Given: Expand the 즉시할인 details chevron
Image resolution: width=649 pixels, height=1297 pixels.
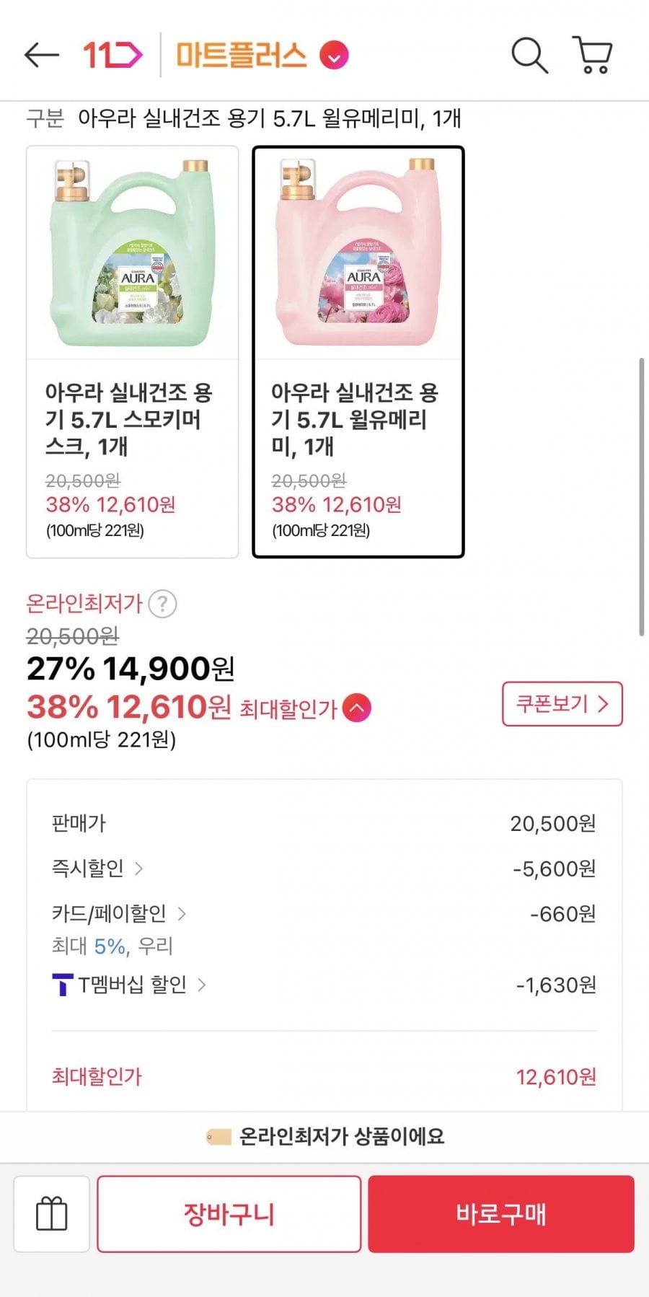Looking at the screenshot, I should point(138,869).
